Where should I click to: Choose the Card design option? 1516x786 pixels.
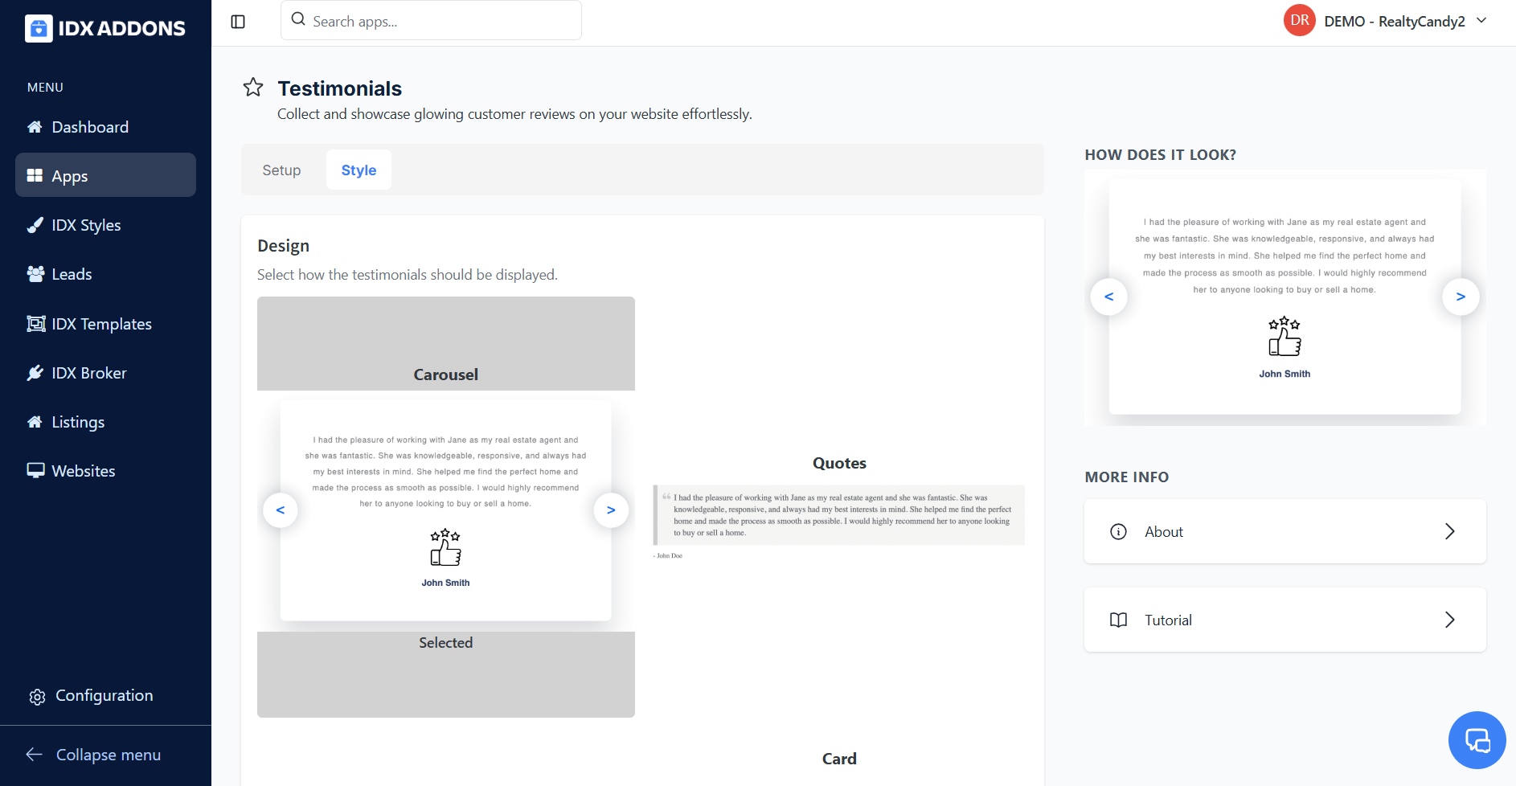838,759
